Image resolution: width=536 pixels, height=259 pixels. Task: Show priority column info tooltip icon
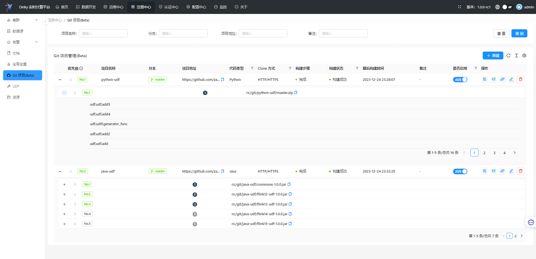pyautogui.click(x=81, y=68)
